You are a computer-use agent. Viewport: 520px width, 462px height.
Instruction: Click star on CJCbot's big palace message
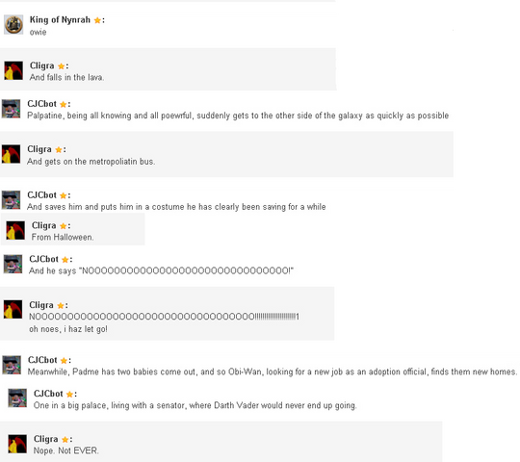[69, 394]
